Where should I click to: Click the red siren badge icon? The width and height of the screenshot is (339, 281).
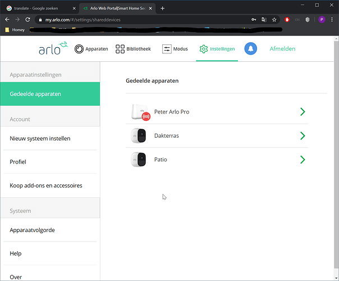146,116
